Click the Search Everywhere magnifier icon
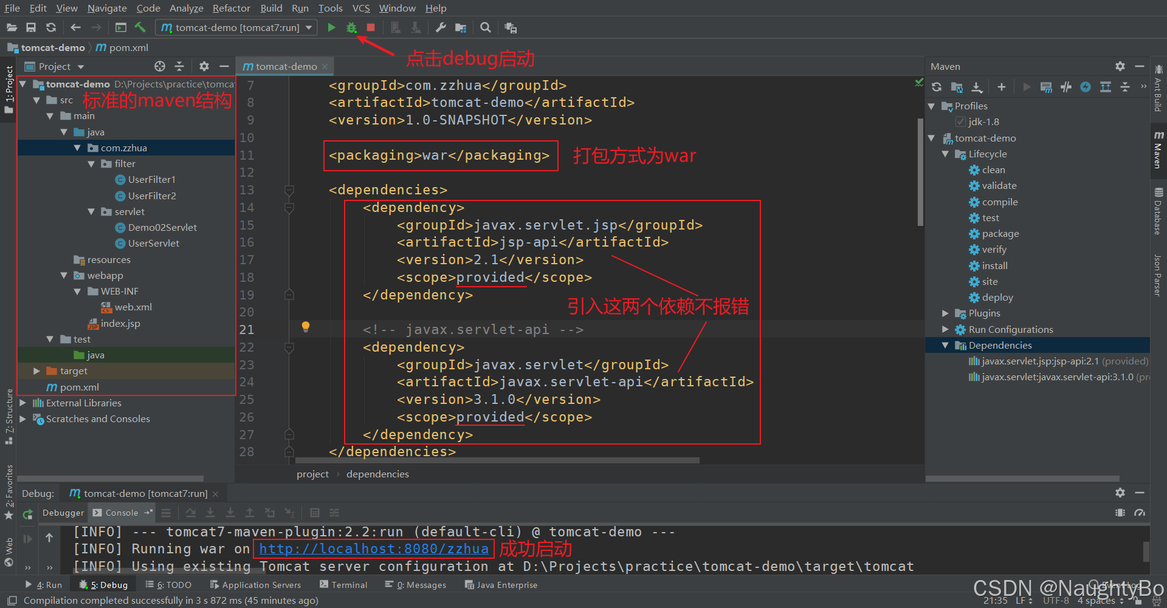 tap(485, 27)
